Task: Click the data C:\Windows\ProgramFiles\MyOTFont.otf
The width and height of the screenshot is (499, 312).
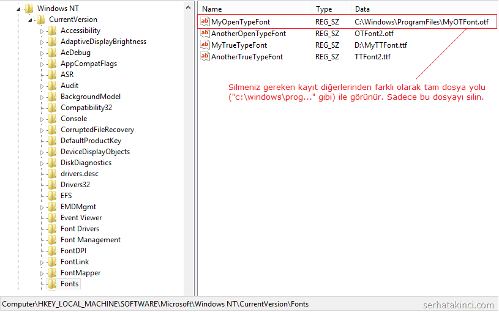Action: 421,21
